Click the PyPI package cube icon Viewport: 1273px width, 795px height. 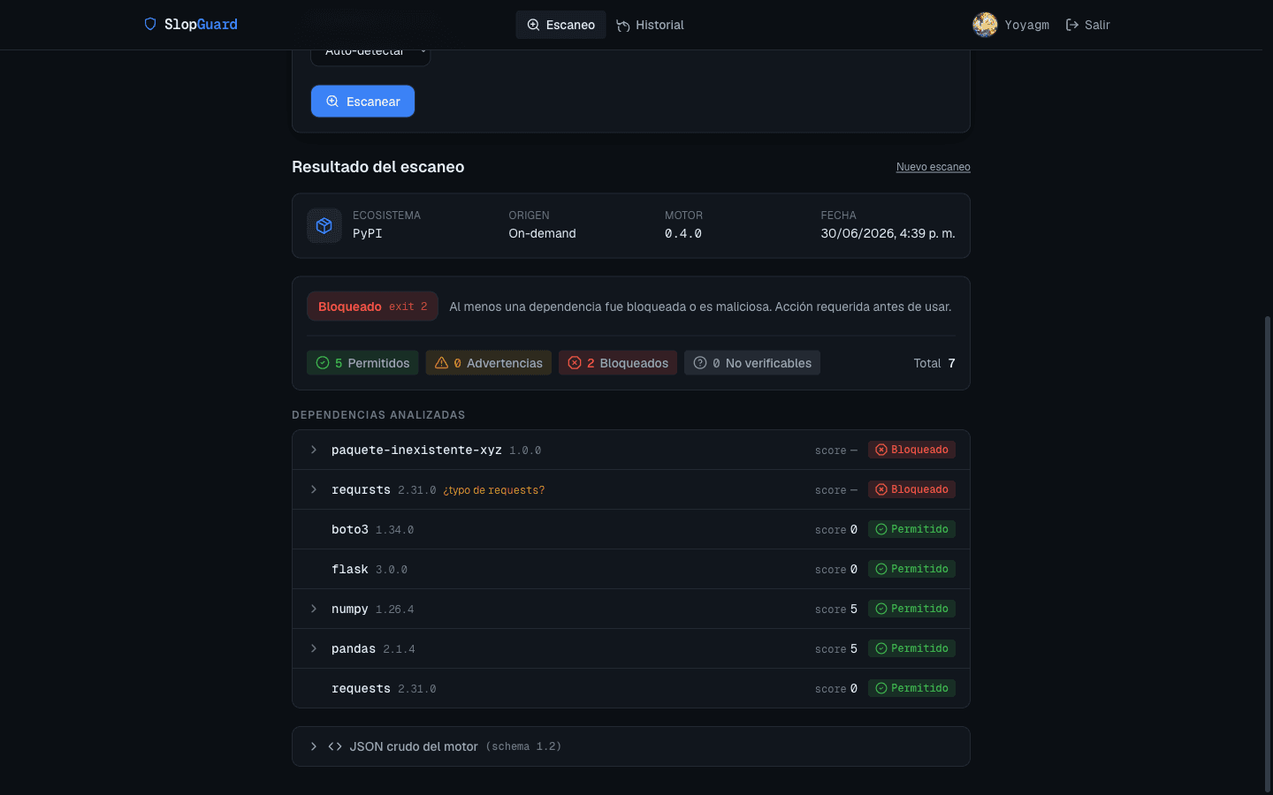(324, 226)
